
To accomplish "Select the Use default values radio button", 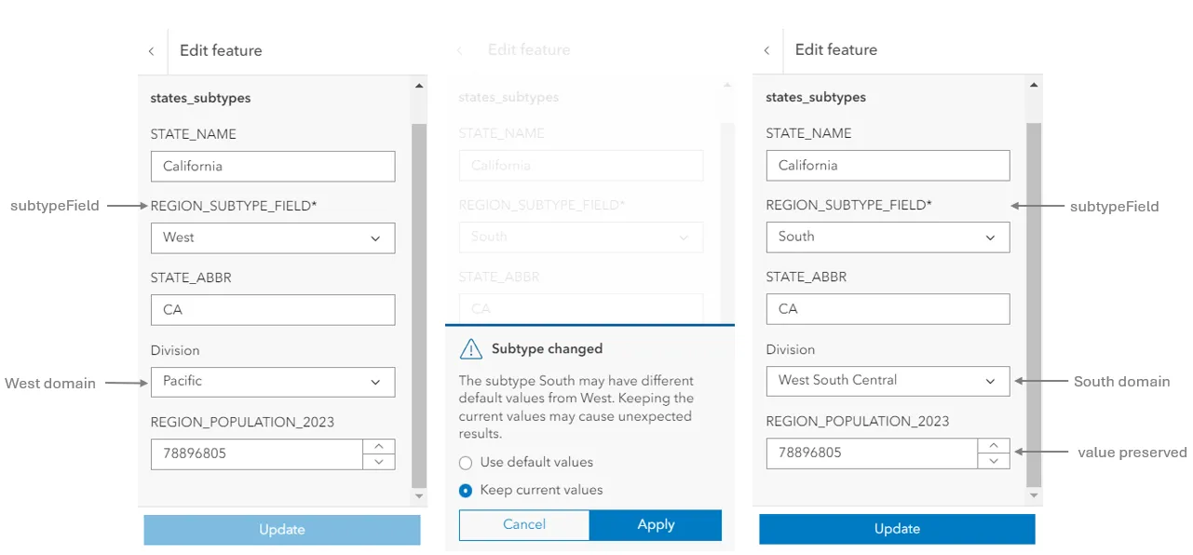I will [x=466, y=463].
